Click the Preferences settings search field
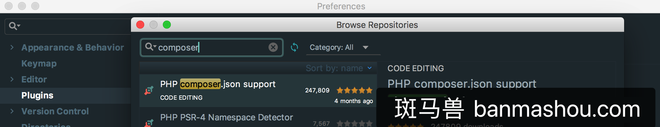 pyautogui.click(x=68, y=26)
